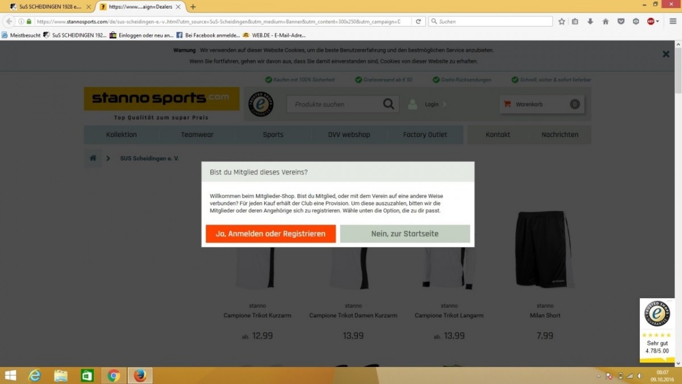This screenshot has width=682, height=384.
Task: Open a new browser tab
Action: point(193,7)
